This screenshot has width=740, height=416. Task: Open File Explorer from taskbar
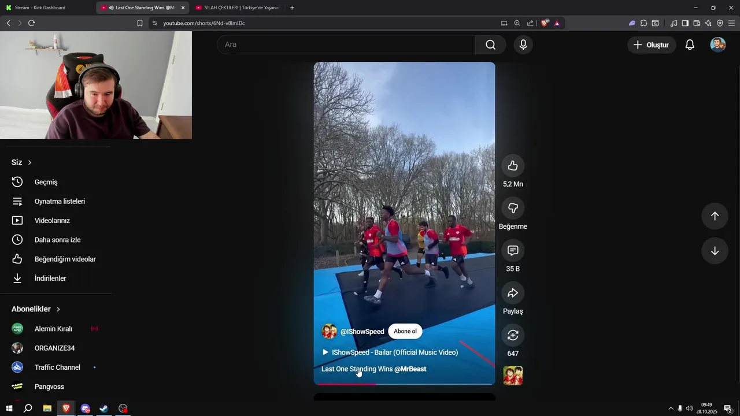[x=47, y=408]
